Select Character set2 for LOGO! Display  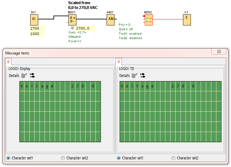pyautogui.click(x=63, y=158)
